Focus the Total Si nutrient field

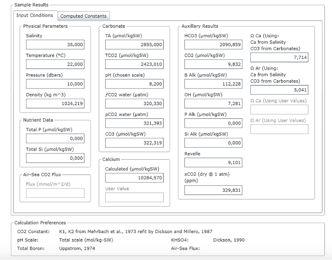click(55, 158)
